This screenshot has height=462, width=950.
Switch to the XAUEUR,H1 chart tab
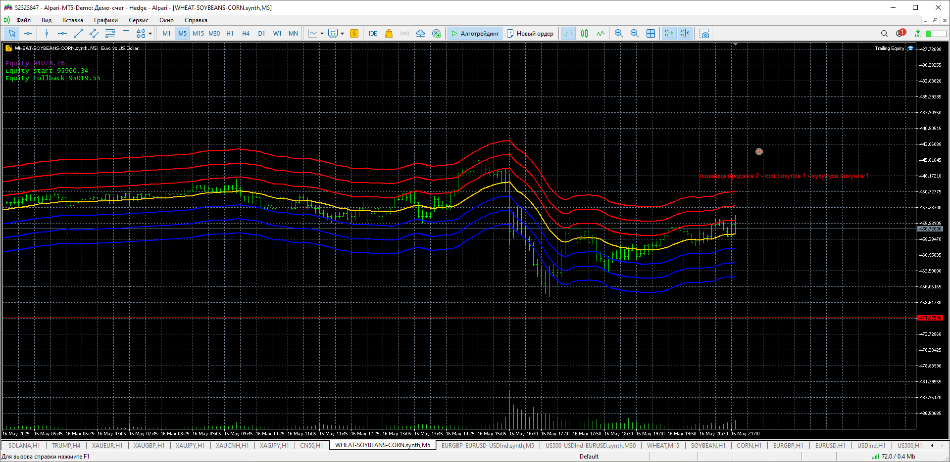point(107,445)
